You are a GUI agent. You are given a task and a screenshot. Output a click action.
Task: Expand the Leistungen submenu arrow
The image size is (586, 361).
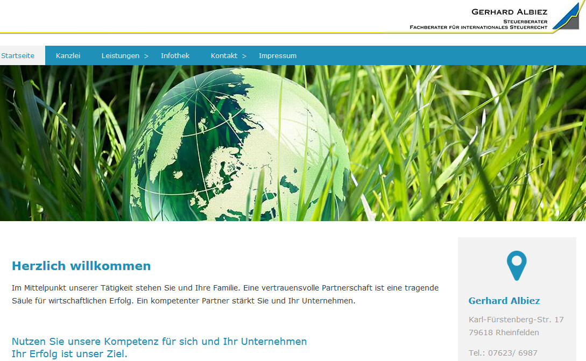click(x=146, y=56)
